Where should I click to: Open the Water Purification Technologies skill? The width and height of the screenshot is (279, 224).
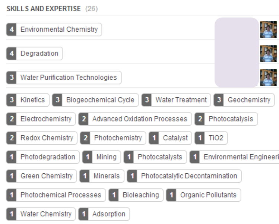pyautogui.click(x=68, y=78)
